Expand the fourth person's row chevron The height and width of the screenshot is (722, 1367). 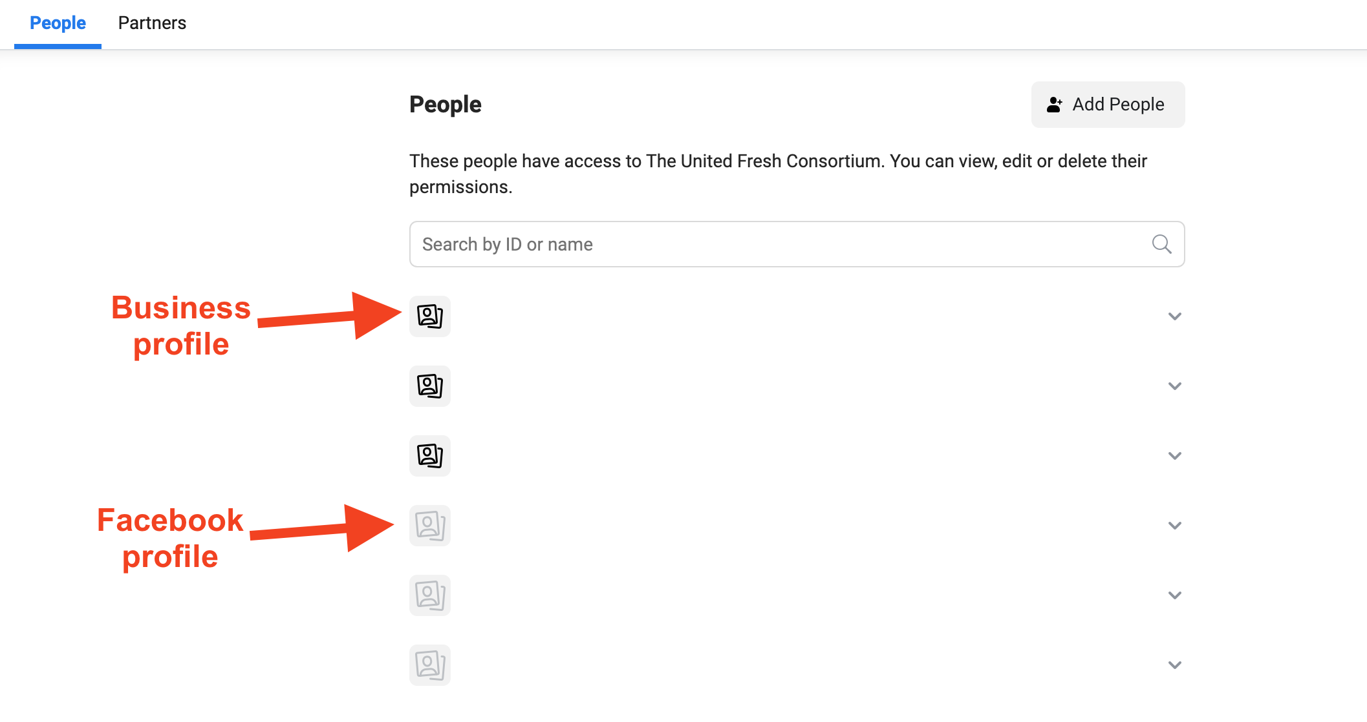1175,526
